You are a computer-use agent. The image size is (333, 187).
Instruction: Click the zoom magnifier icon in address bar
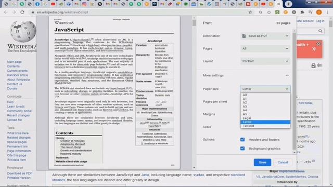pyautogui.click(x=260, y=12)
